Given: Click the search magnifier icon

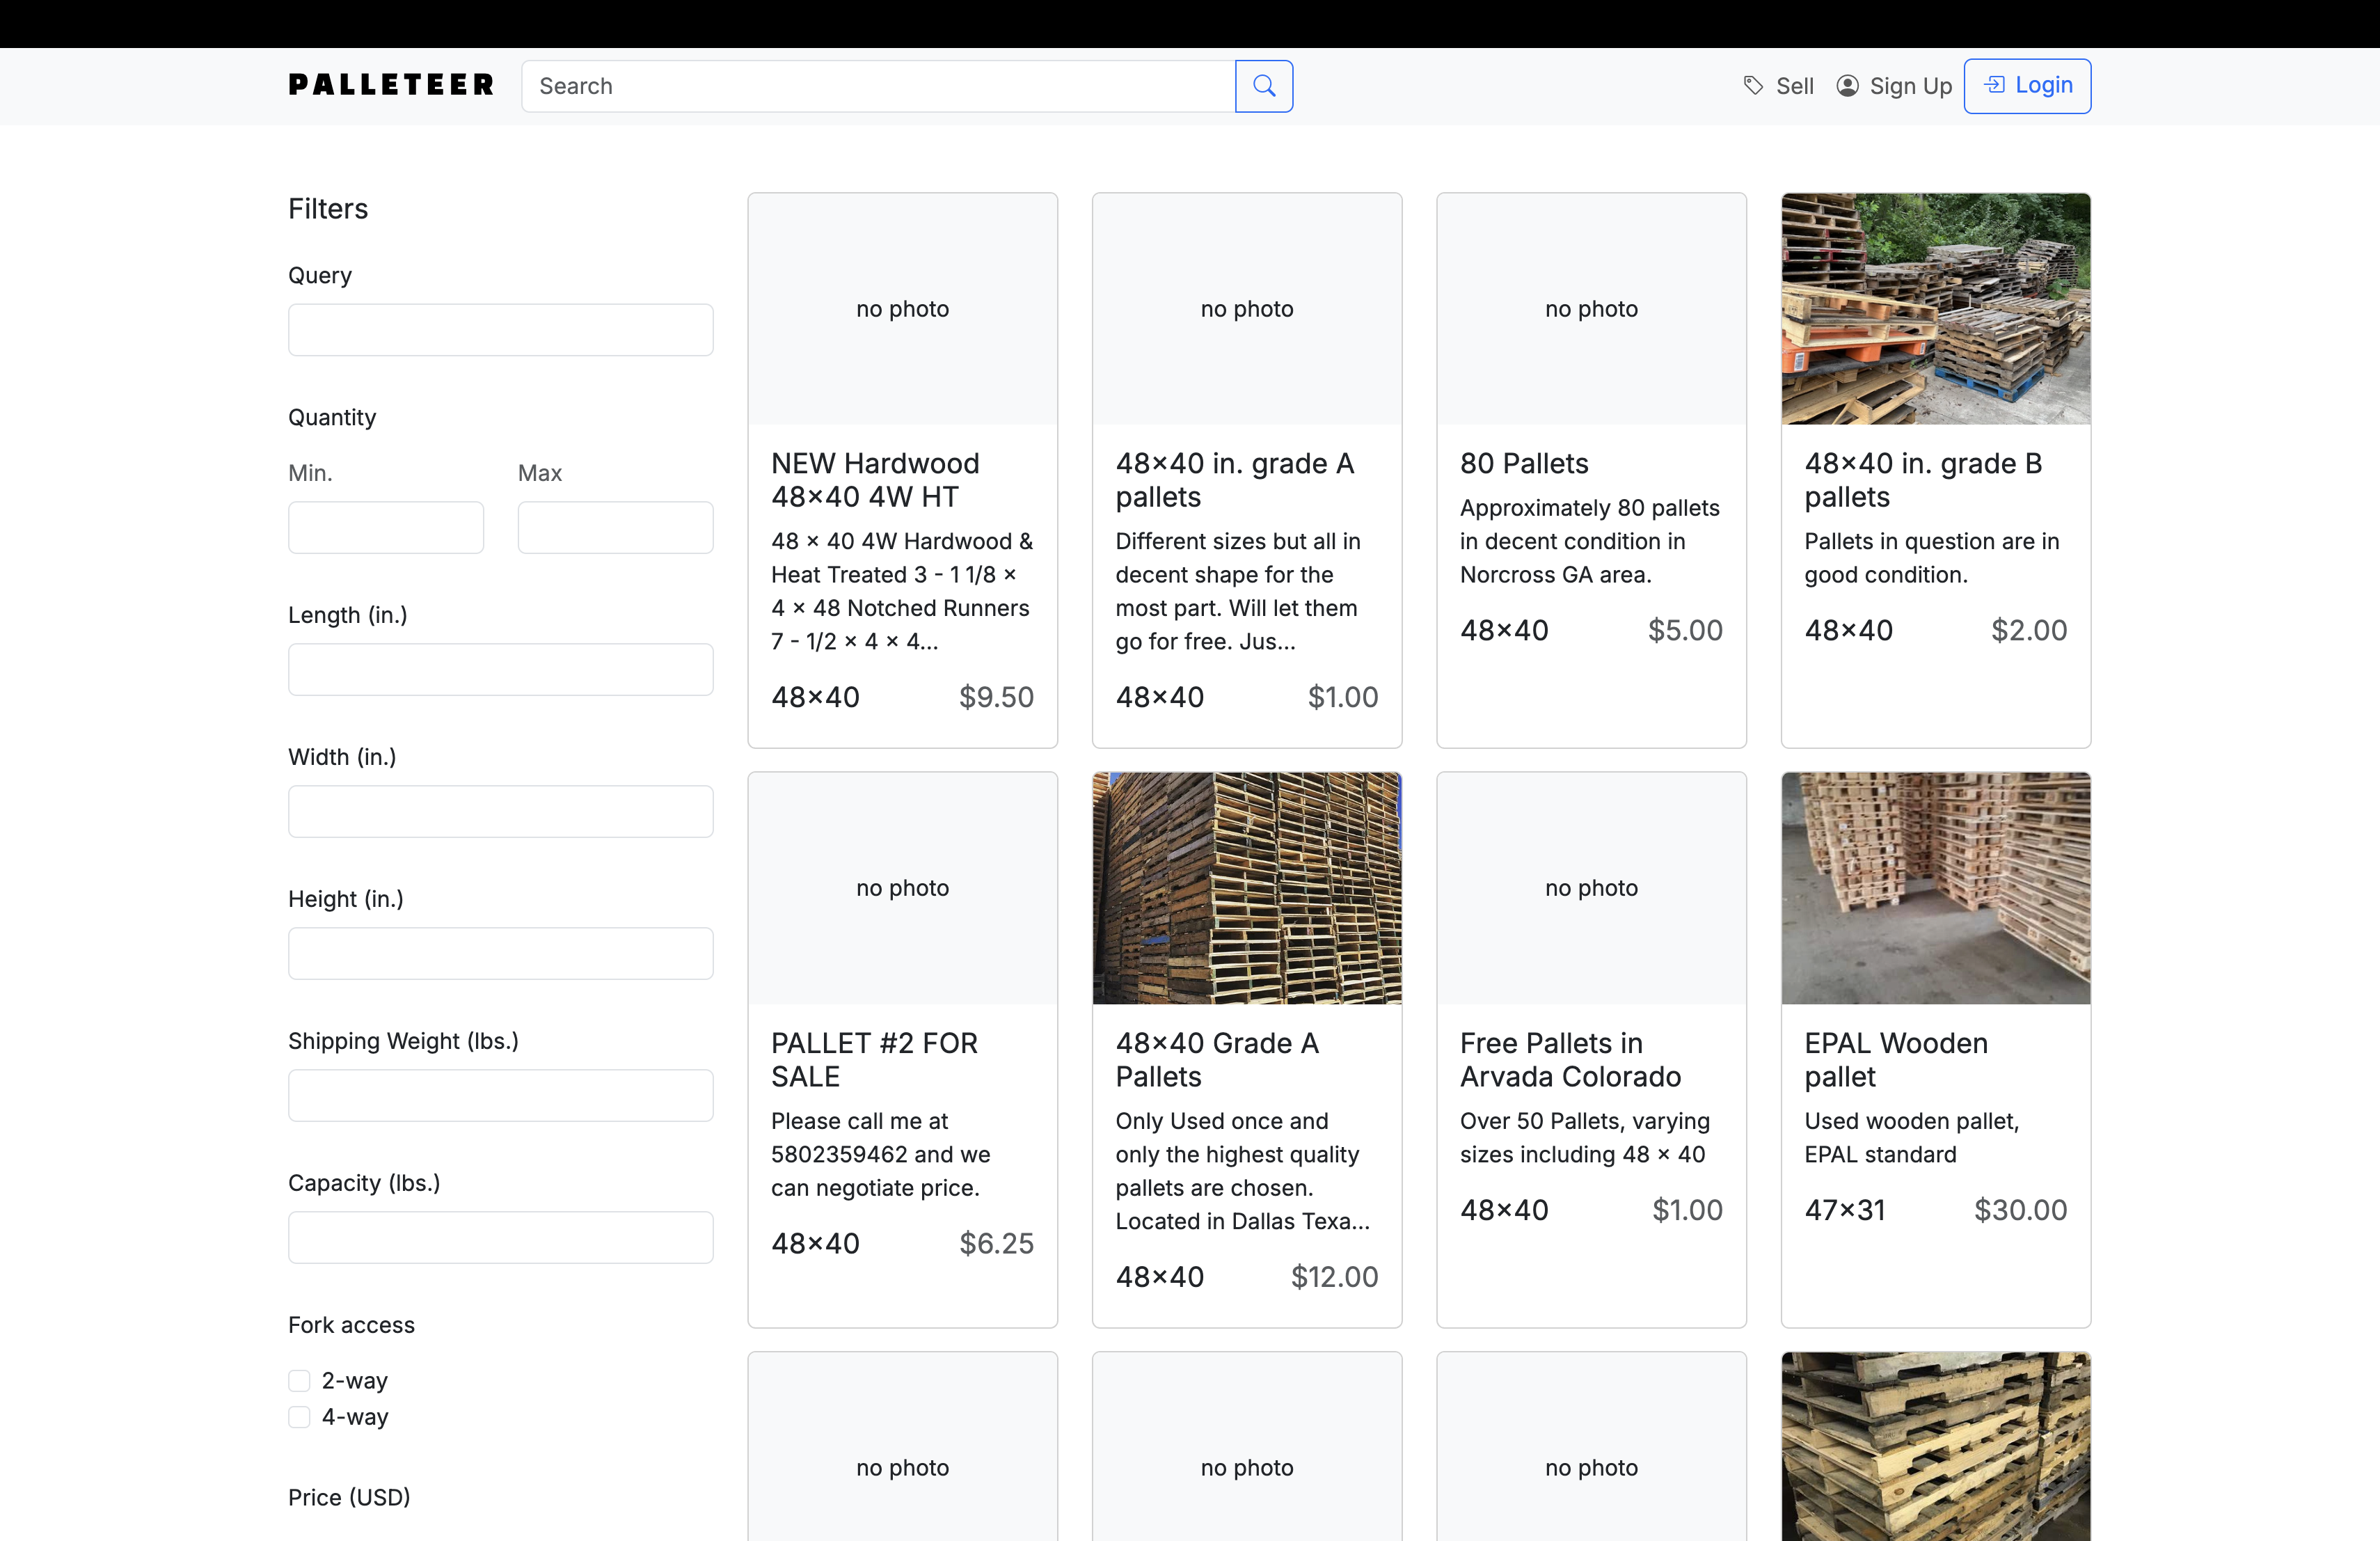Looking at the screenshot, I should (1264, 86).
